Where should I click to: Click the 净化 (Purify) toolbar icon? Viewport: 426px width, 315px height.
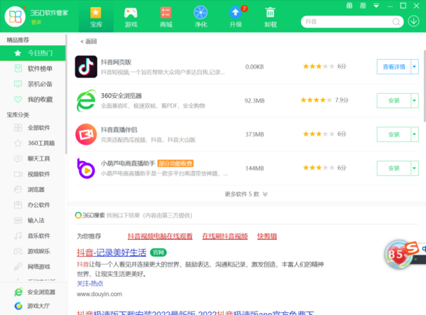[200, 13]
